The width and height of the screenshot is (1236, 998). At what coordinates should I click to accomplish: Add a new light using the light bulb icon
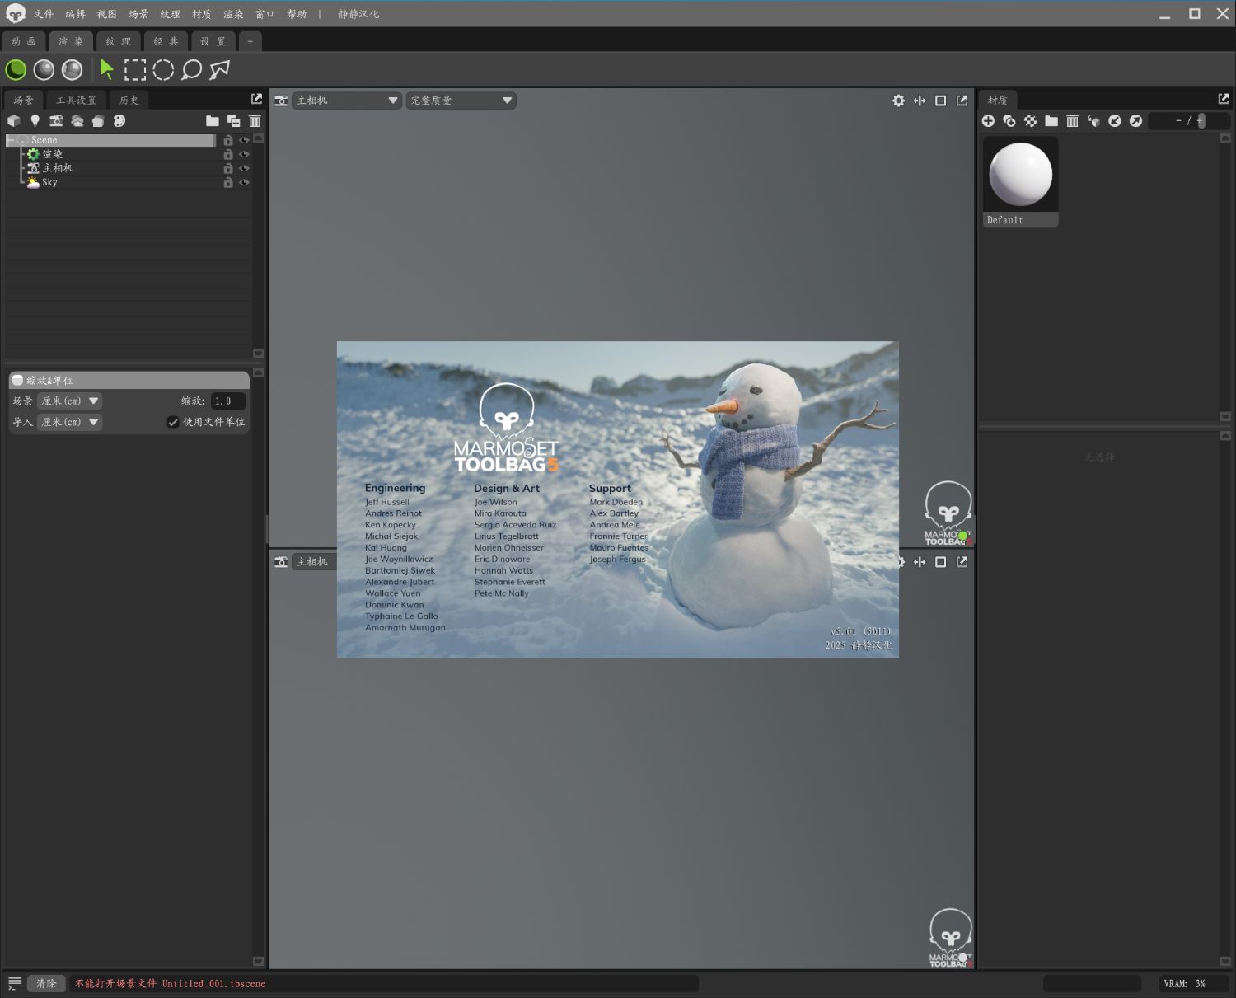point(35,121)
